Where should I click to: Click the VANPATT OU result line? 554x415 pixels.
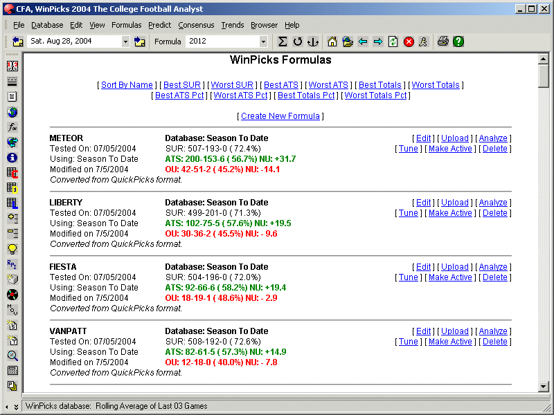click(x=221, y=362)
